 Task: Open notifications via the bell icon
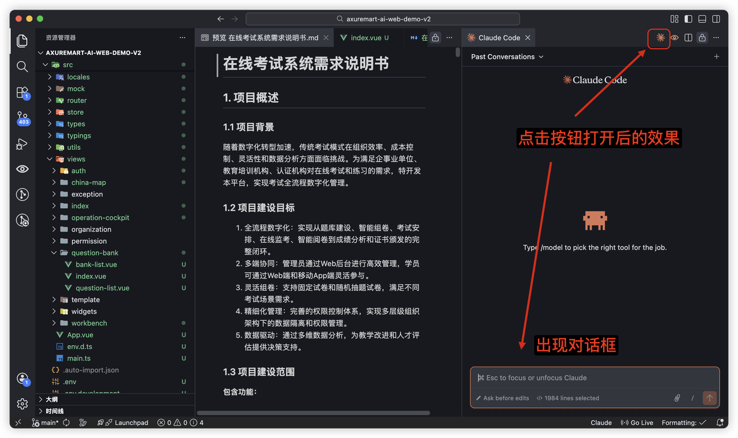point(720,422)
